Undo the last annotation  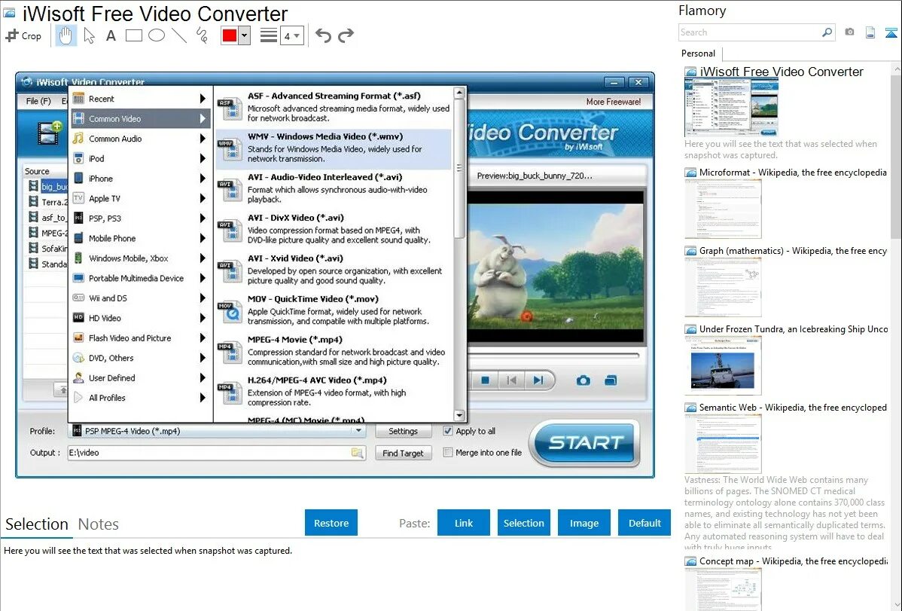click(323, 35)
